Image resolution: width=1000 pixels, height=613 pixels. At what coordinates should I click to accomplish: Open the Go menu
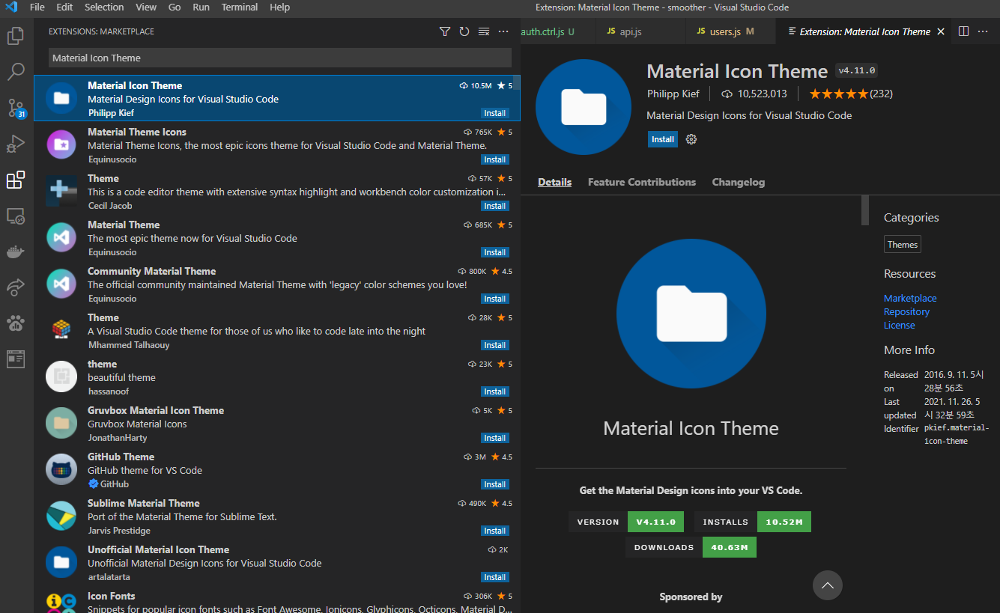click(x=175, y=7)
